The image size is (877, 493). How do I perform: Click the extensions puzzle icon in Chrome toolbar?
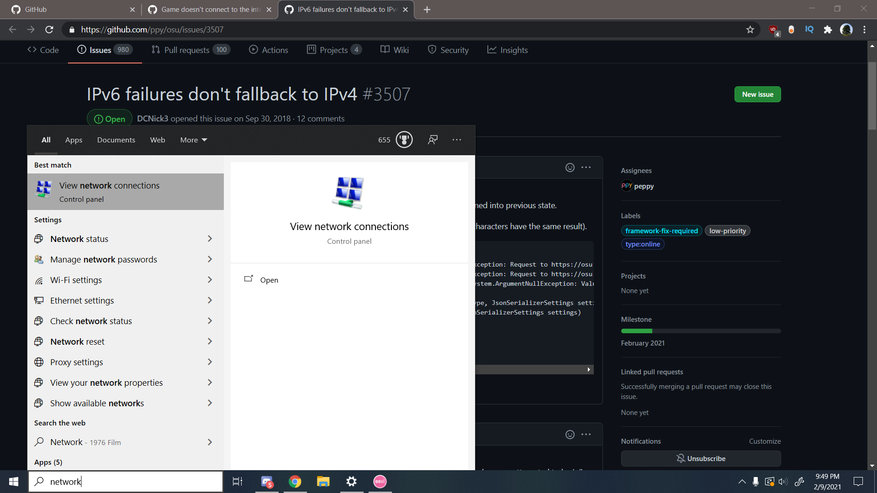coord(828,29)
